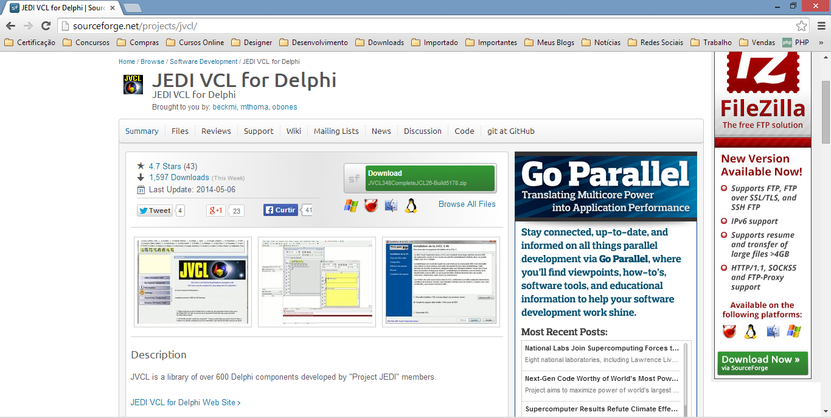Open Chrome menu hamburger icon

(x=821, y=26)
